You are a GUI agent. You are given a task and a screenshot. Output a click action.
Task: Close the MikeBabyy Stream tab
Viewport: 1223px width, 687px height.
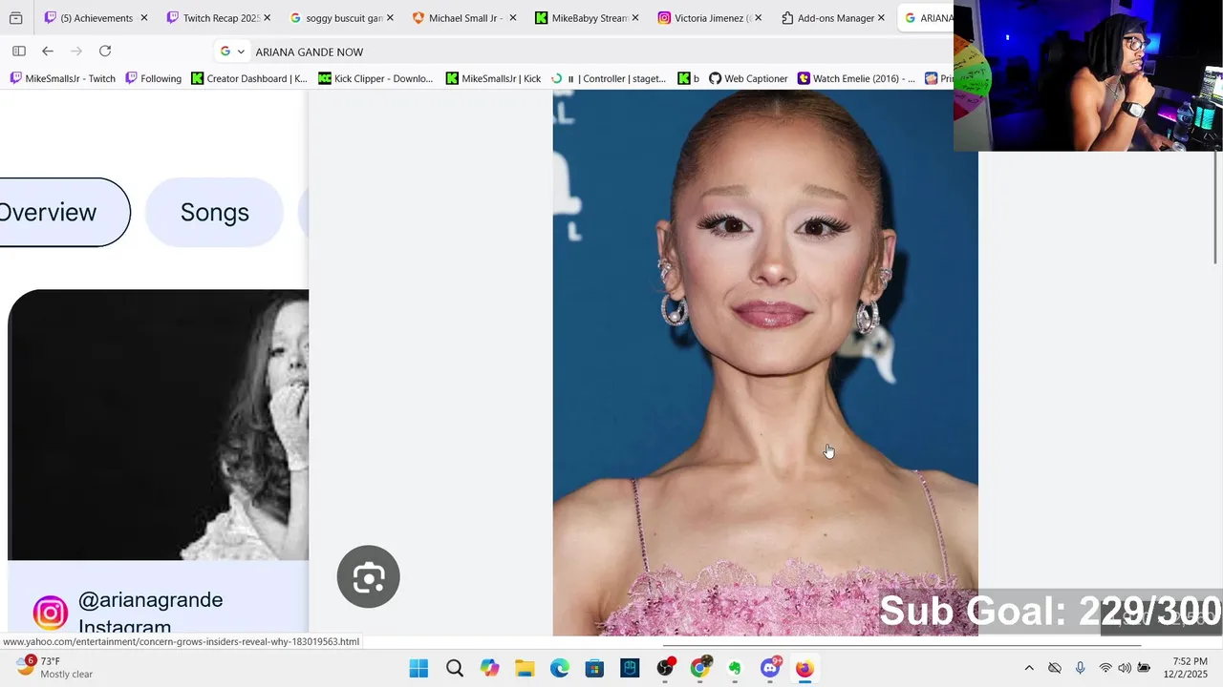coord(635,18)
